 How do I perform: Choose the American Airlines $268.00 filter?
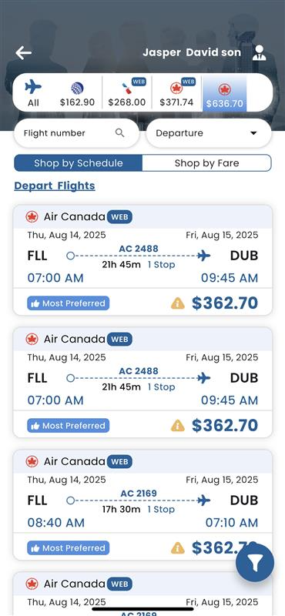pos(127,94)
